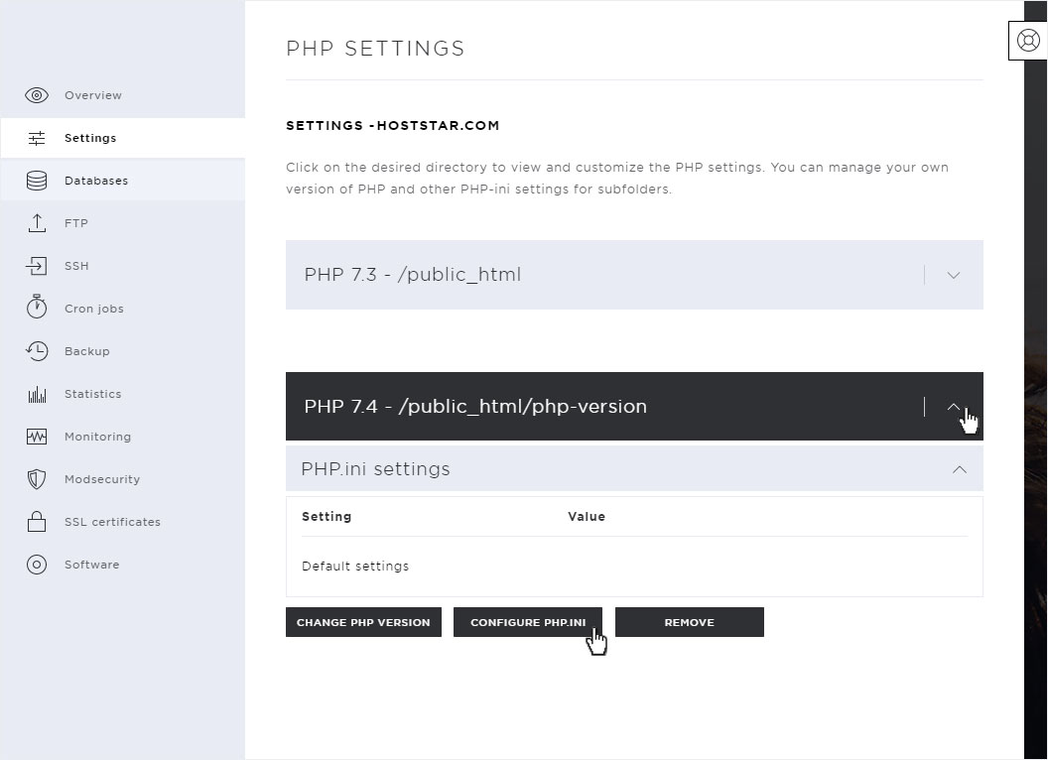Click the Databases stack icon
This screenshot has width=1048, height=760.
click(x=37, y=181)
